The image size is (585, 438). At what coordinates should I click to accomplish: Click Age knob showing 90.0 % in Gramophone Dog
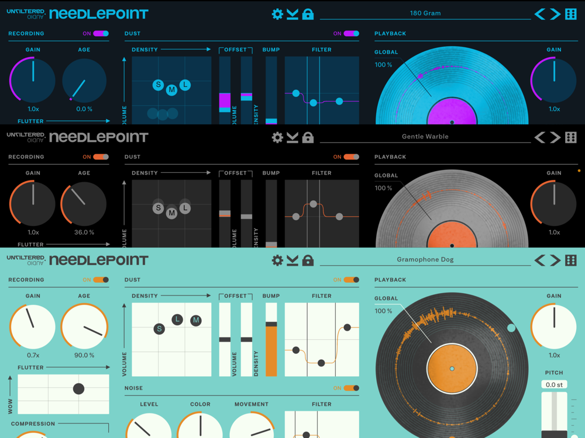point(84,326)
